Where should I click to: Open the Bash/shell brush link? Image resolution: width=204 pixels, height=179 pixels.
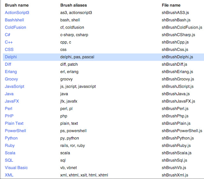point(14,20)
